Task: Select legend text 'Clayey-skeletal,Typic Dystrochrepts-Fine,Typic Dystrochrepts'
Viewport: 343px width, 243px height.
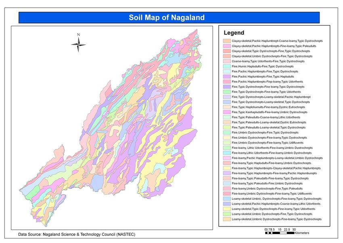Action: [271, 51]
